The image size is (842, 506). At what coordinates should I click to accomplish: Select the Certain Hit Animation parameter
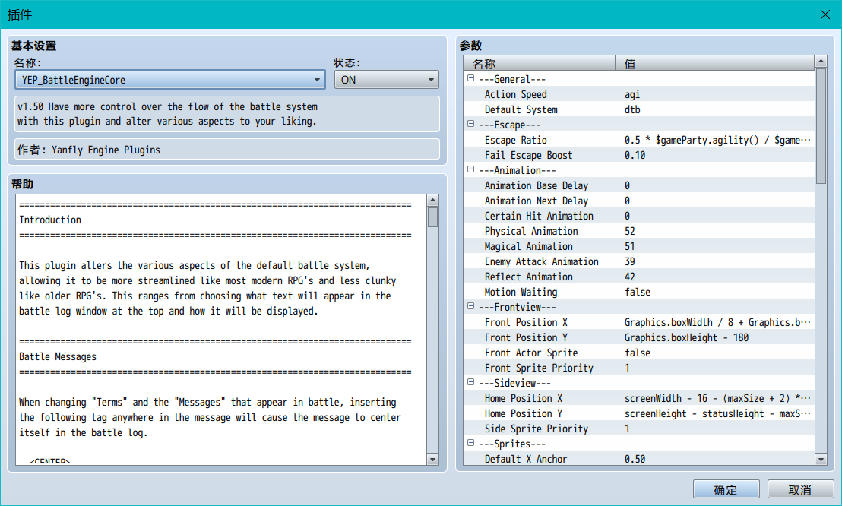click(639, 216)
